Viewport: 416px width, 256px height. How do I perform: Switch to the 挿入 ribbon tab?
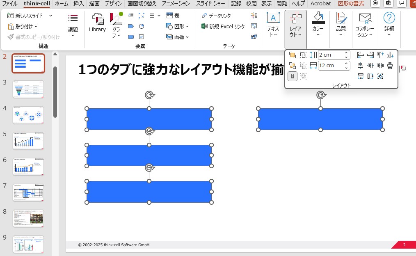pos(78,3)
